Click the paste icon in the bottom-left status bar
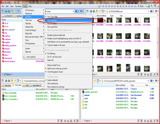The image size is (160, 124). point(71,121)
